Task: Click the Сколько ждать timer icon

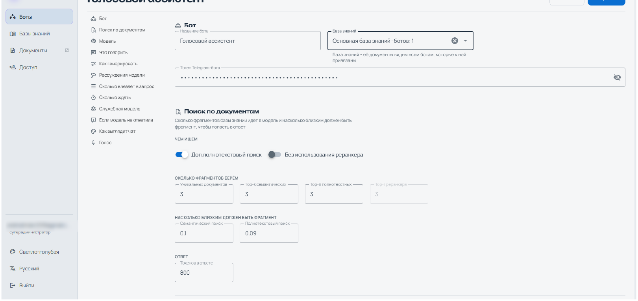Action: tap(93, 97)
